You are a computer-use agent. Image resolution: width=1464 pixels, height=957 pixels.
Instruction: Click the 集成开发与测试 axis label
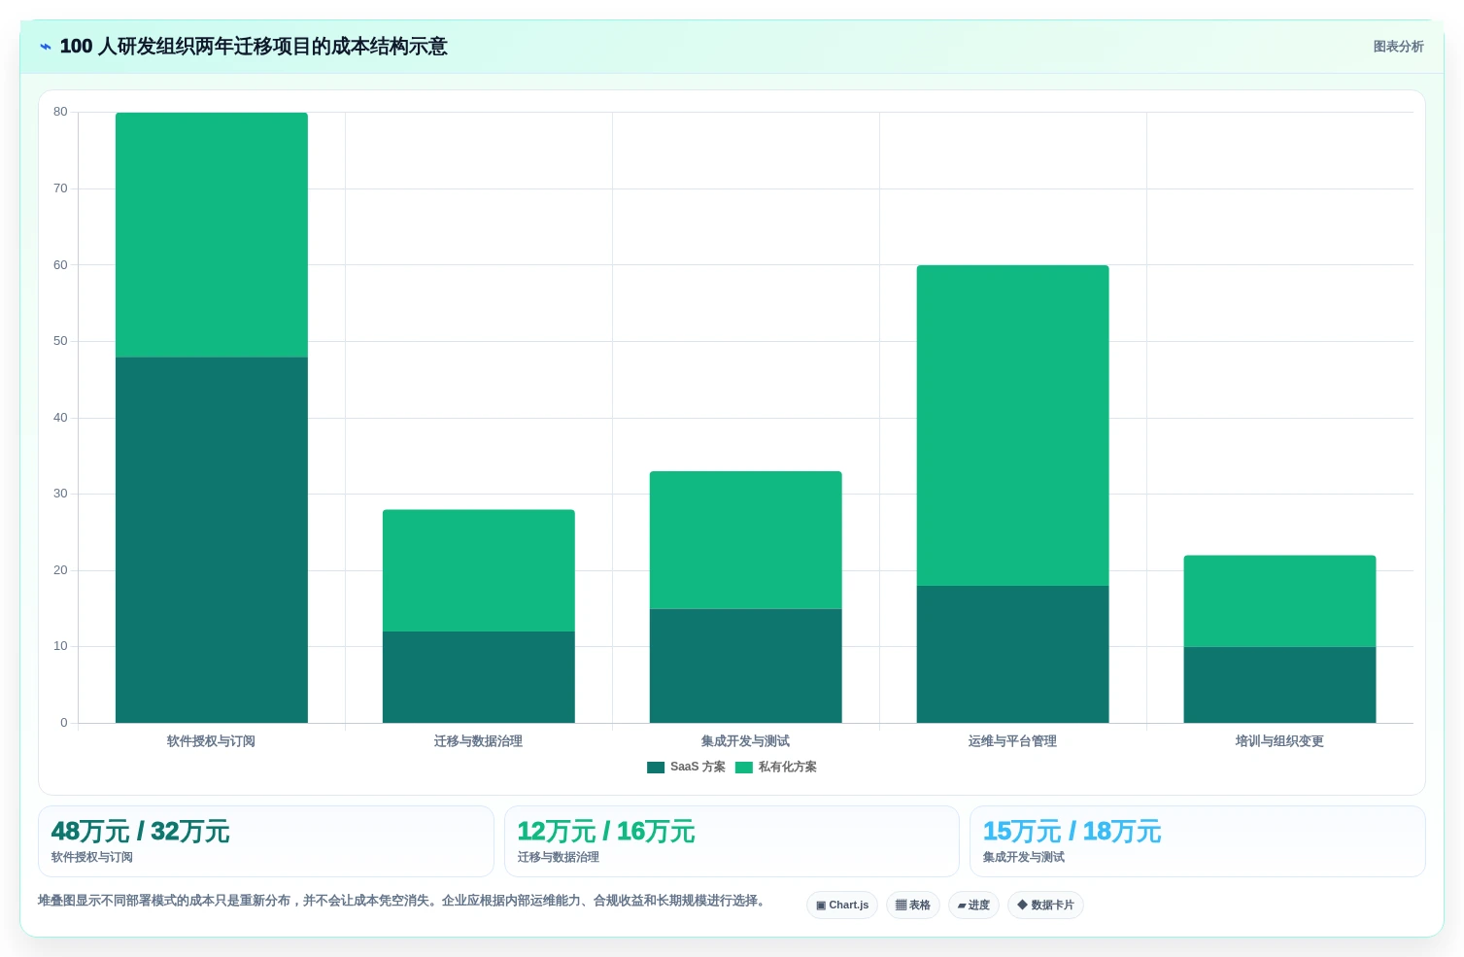point(745,741)
